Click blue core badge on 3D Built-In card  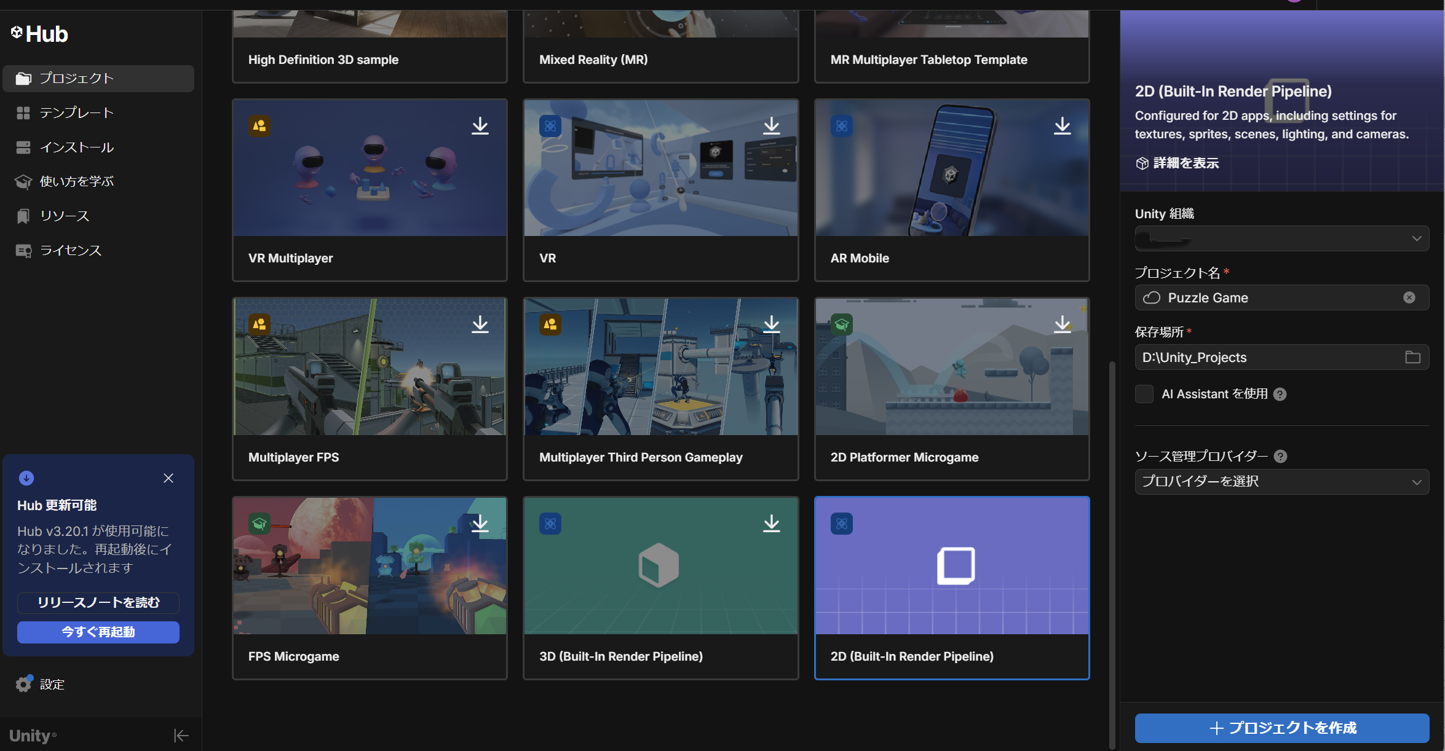pyautogui.click(x=550, y=524)
